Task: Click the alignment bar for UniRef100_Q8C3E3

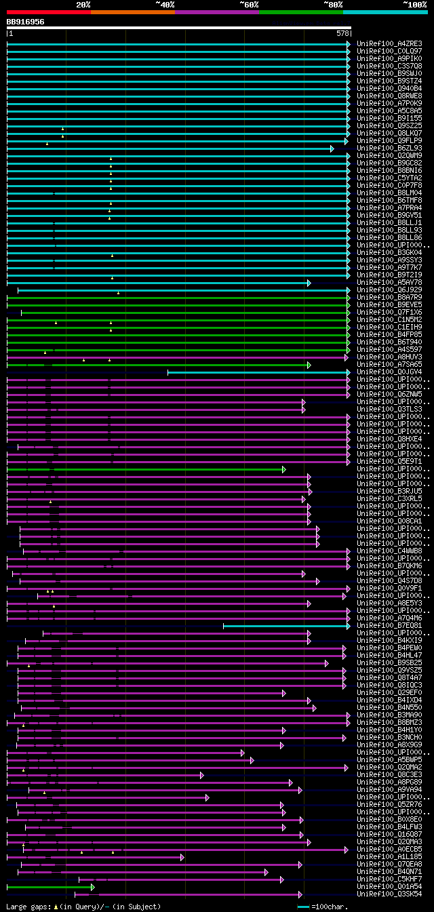Action: click(105, 774)
